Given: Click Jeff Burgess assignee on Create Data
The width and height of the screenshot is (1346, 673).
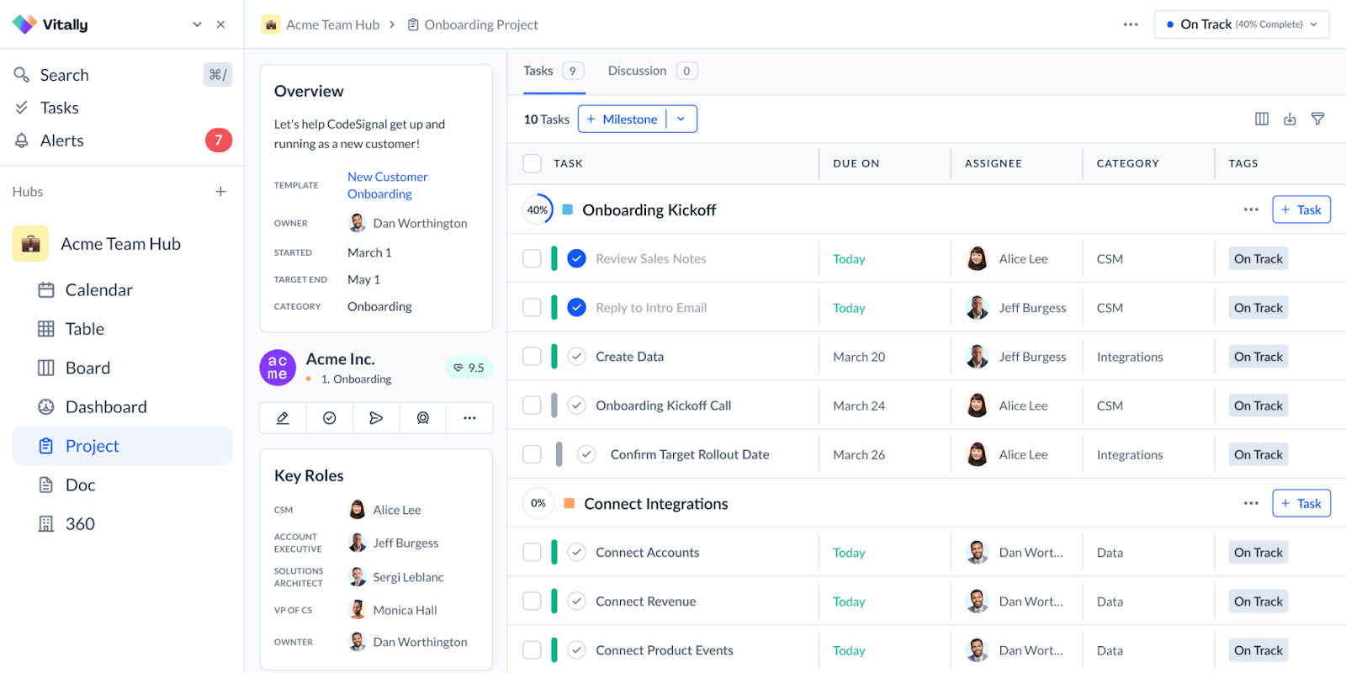Looking at the screenshot, I should pos(1016,356).
